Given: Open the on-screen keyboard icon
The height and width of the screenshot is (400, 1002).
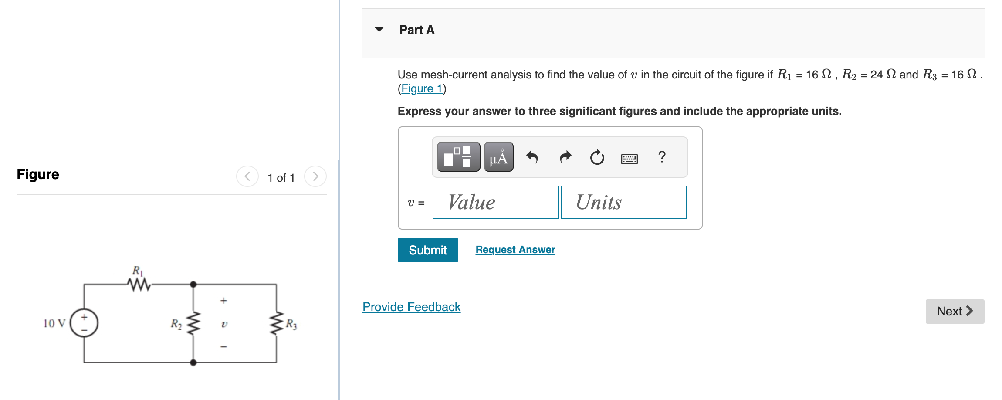Looking at the screenshot, I should pos(630,158).
